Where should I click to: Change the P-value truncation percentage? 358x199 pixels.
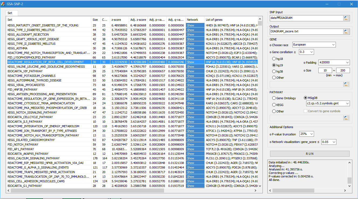[x=307, y=134]
